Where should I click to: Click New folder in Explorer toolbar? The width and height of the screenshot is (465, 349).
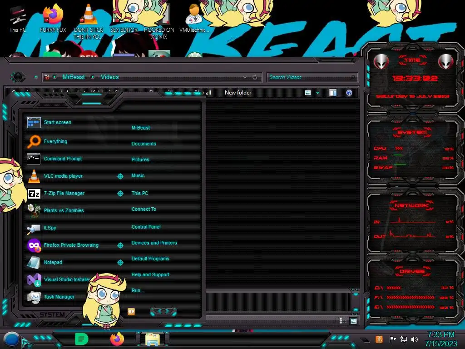tap(238, 93)
